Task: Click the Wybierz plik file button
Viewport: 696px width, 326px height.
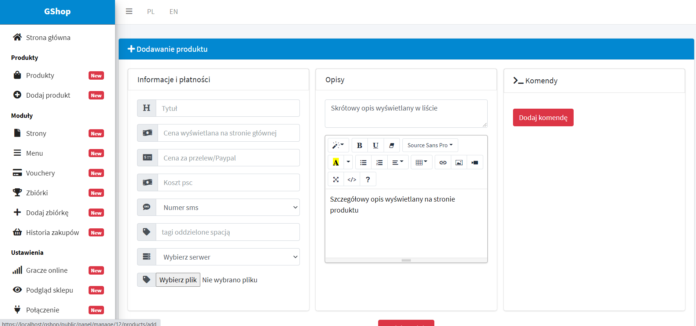Action: coord(178,280)
